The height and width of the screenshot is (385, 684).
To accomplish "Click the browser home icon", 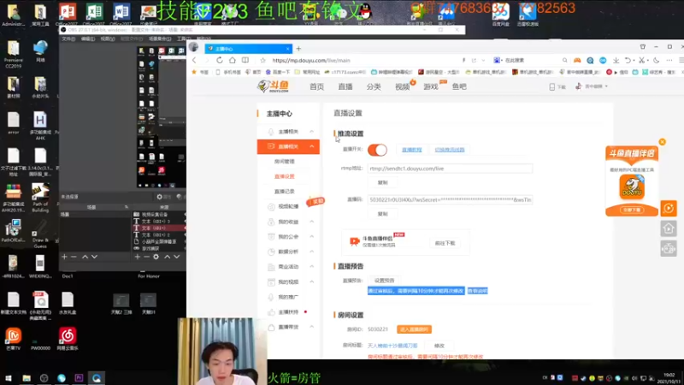I will point(233,60).
